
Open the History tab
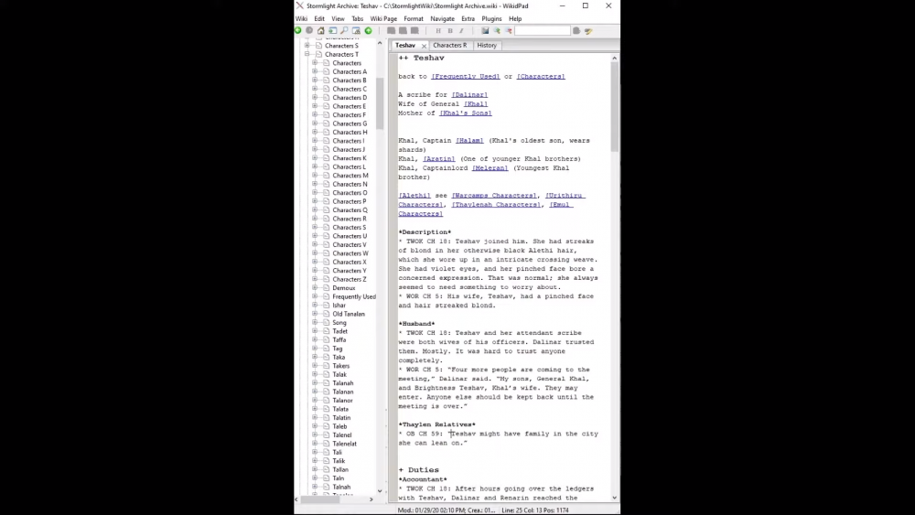point(487,45)
